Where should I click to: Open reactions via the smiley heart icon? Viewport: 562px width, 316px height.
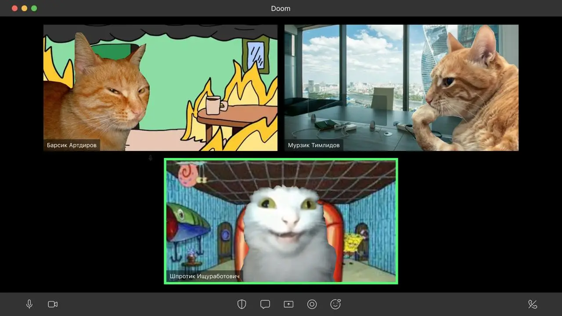coord(335,304)
